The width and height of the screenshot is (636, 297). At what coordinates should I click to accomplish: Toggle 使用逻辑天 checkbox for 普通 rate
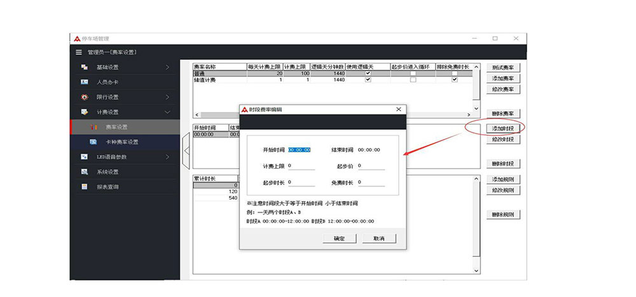click(368, 73)
